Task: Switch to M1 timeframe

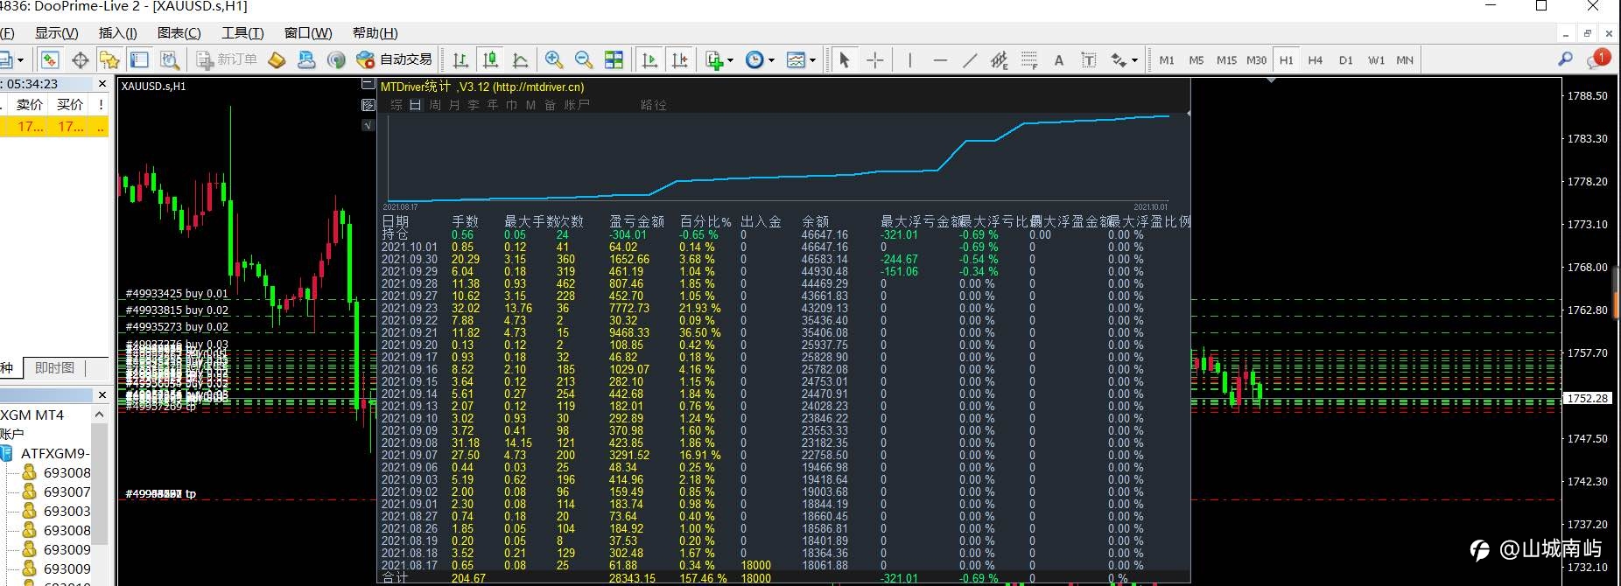Action: click(x=1167, y=59)
